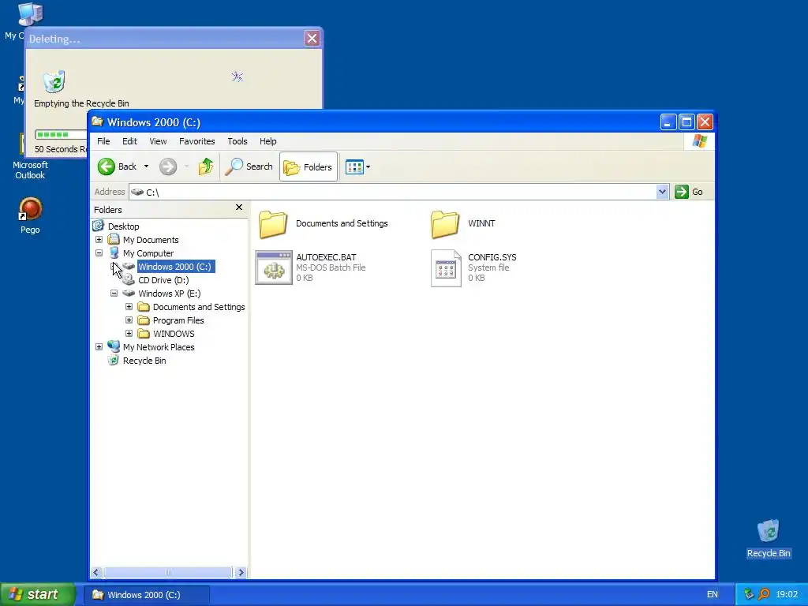
Task: Open the Search pane
Action: [x=249, y=166]
